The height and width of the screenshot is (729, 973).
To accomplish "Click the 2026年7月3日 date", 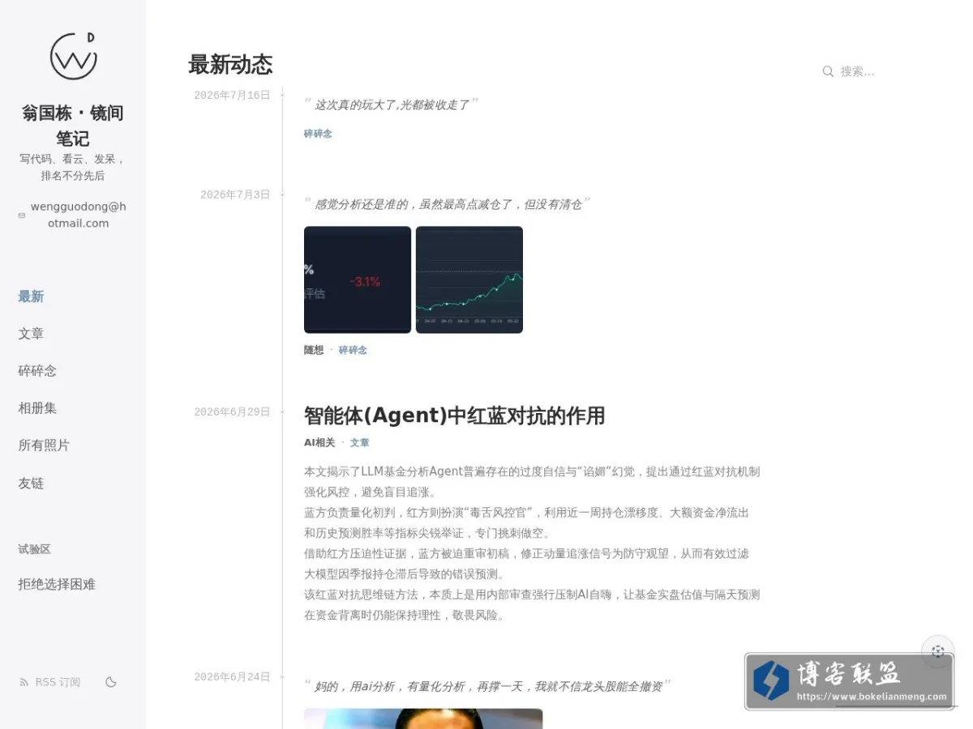I will 235,195.
